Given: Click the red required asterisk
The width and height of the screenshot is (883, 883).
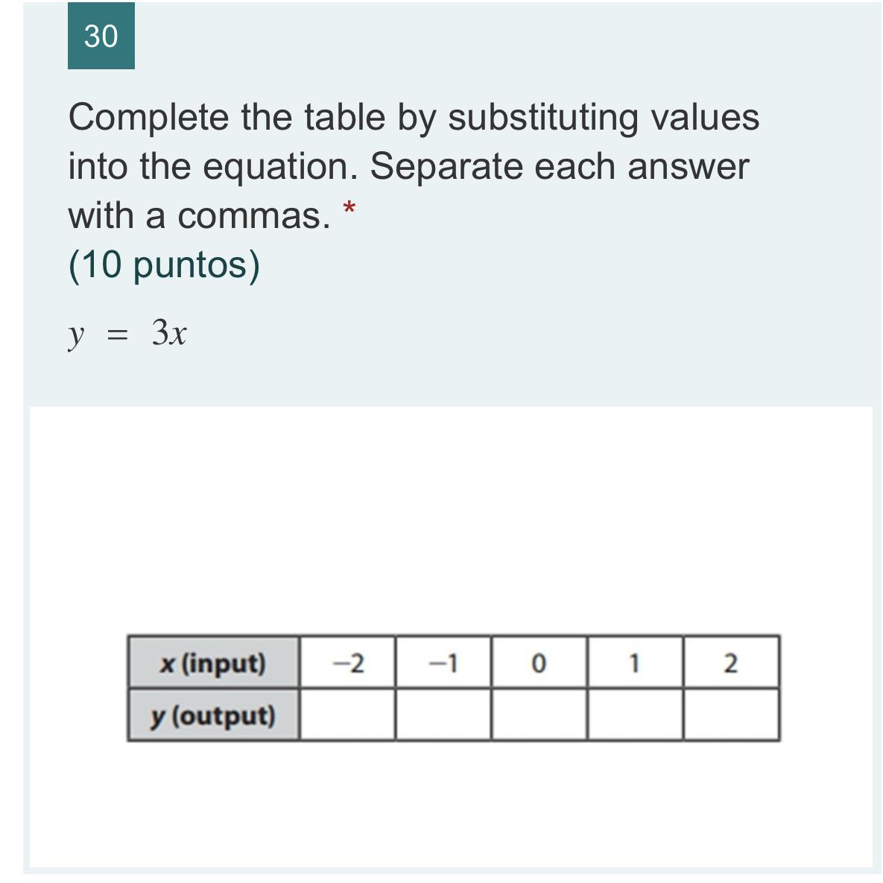Looking at the screenshot, I should coord(349,210).
